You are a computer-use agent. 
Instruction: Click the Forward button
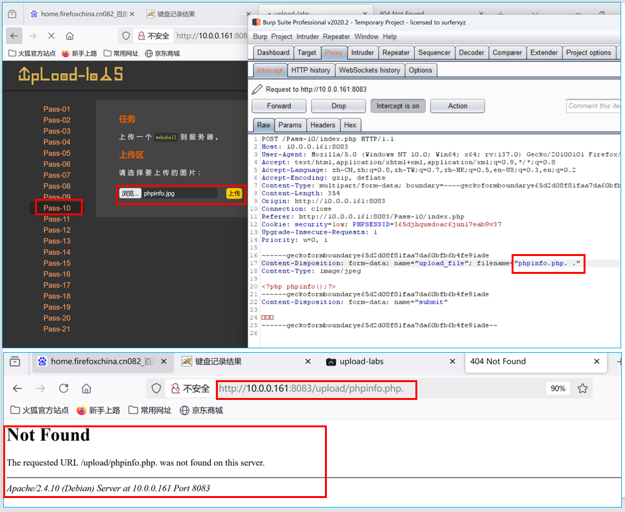click(279, 106)
